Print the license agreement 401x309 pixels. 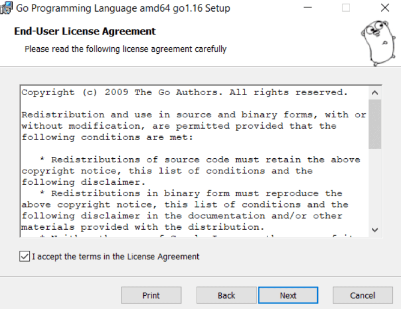pos(151,295)
